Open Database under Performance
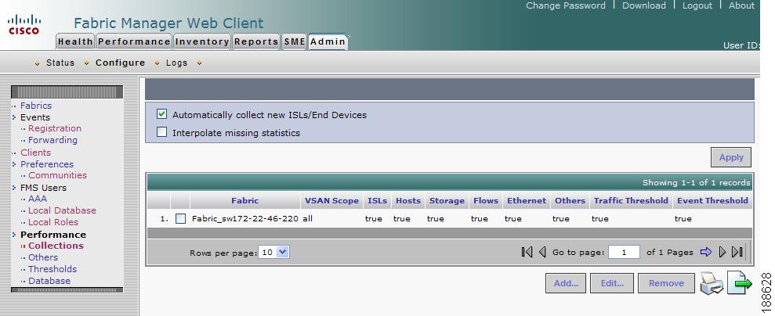The width and height of the screenshot is (775, 316). pyautogui.click(x=49, y=281)
